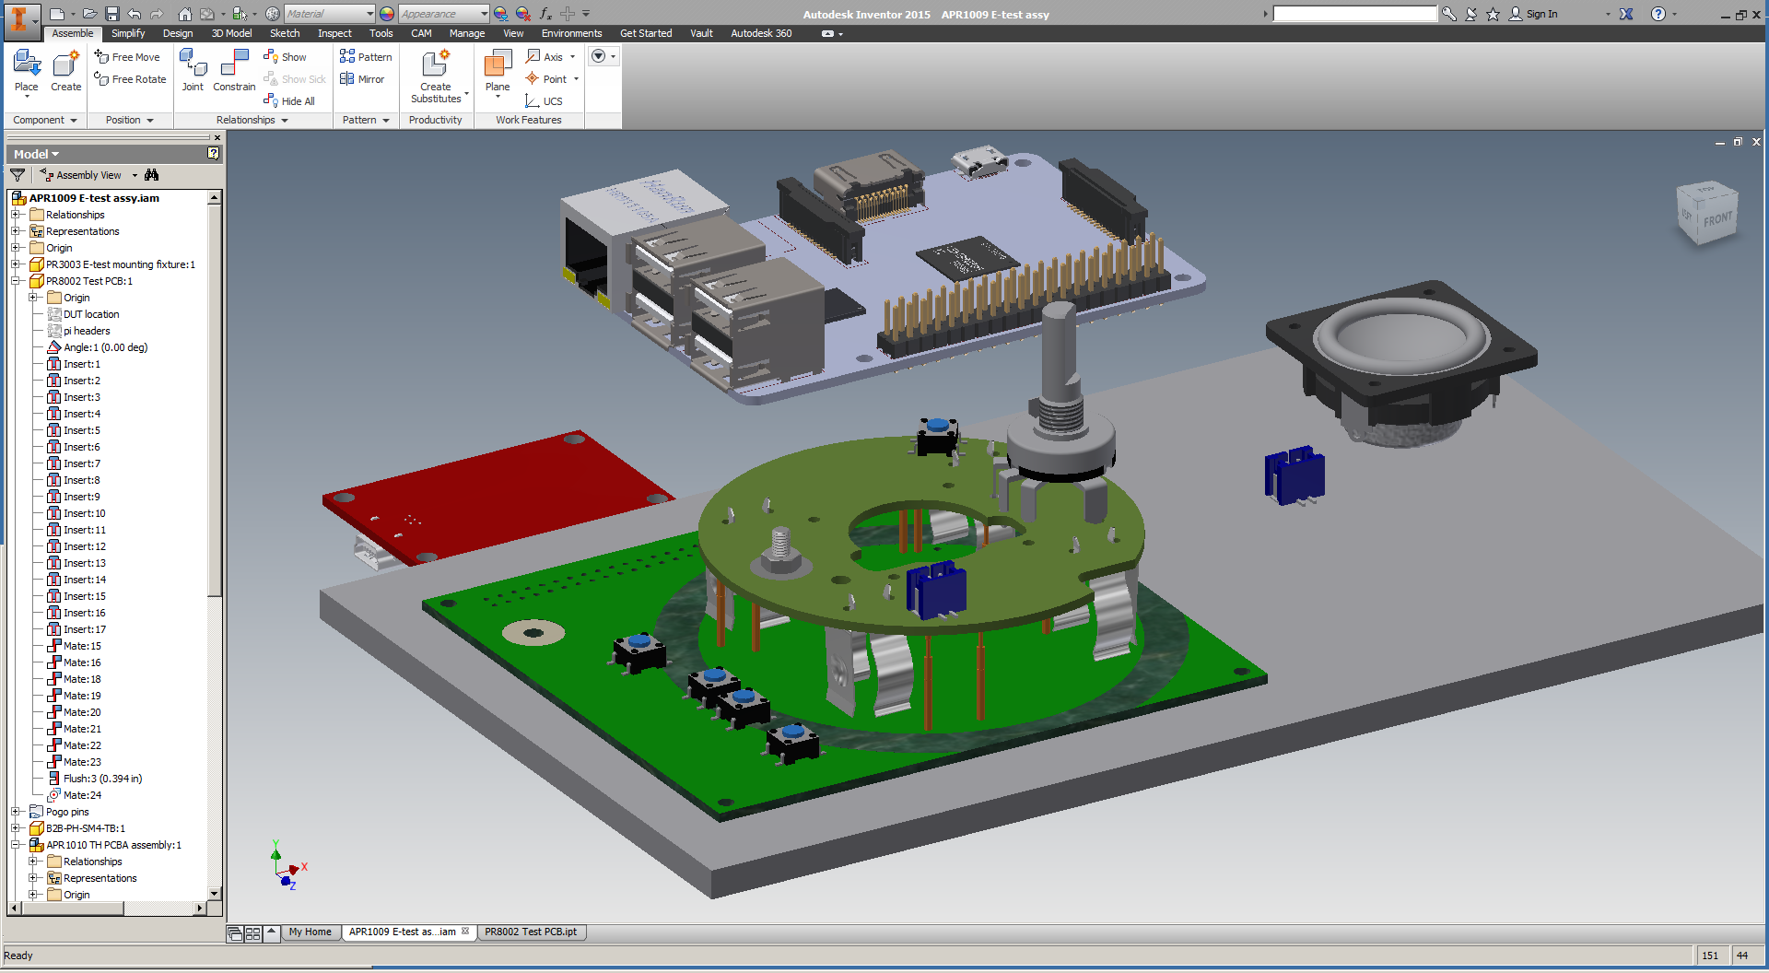Click the browser scroll down arrow
Image resolution: width=1769 pixels, height=973 pixels.
click(x=215, y=893)
